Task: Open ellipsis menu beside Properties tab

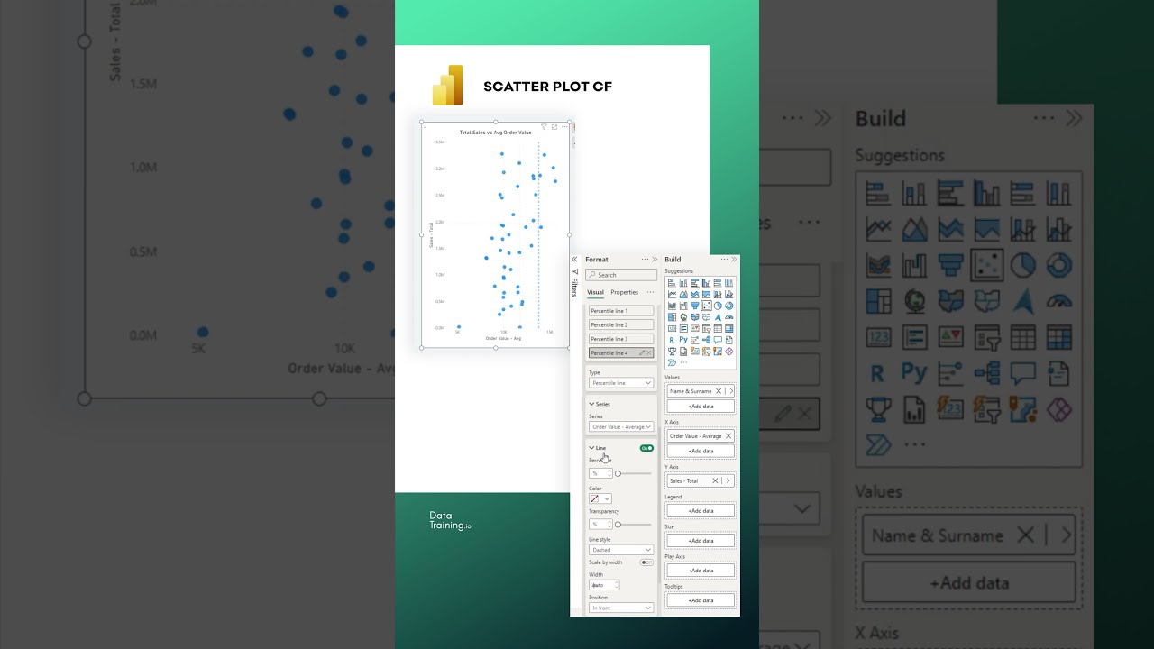Action: [x=650, y=292]
